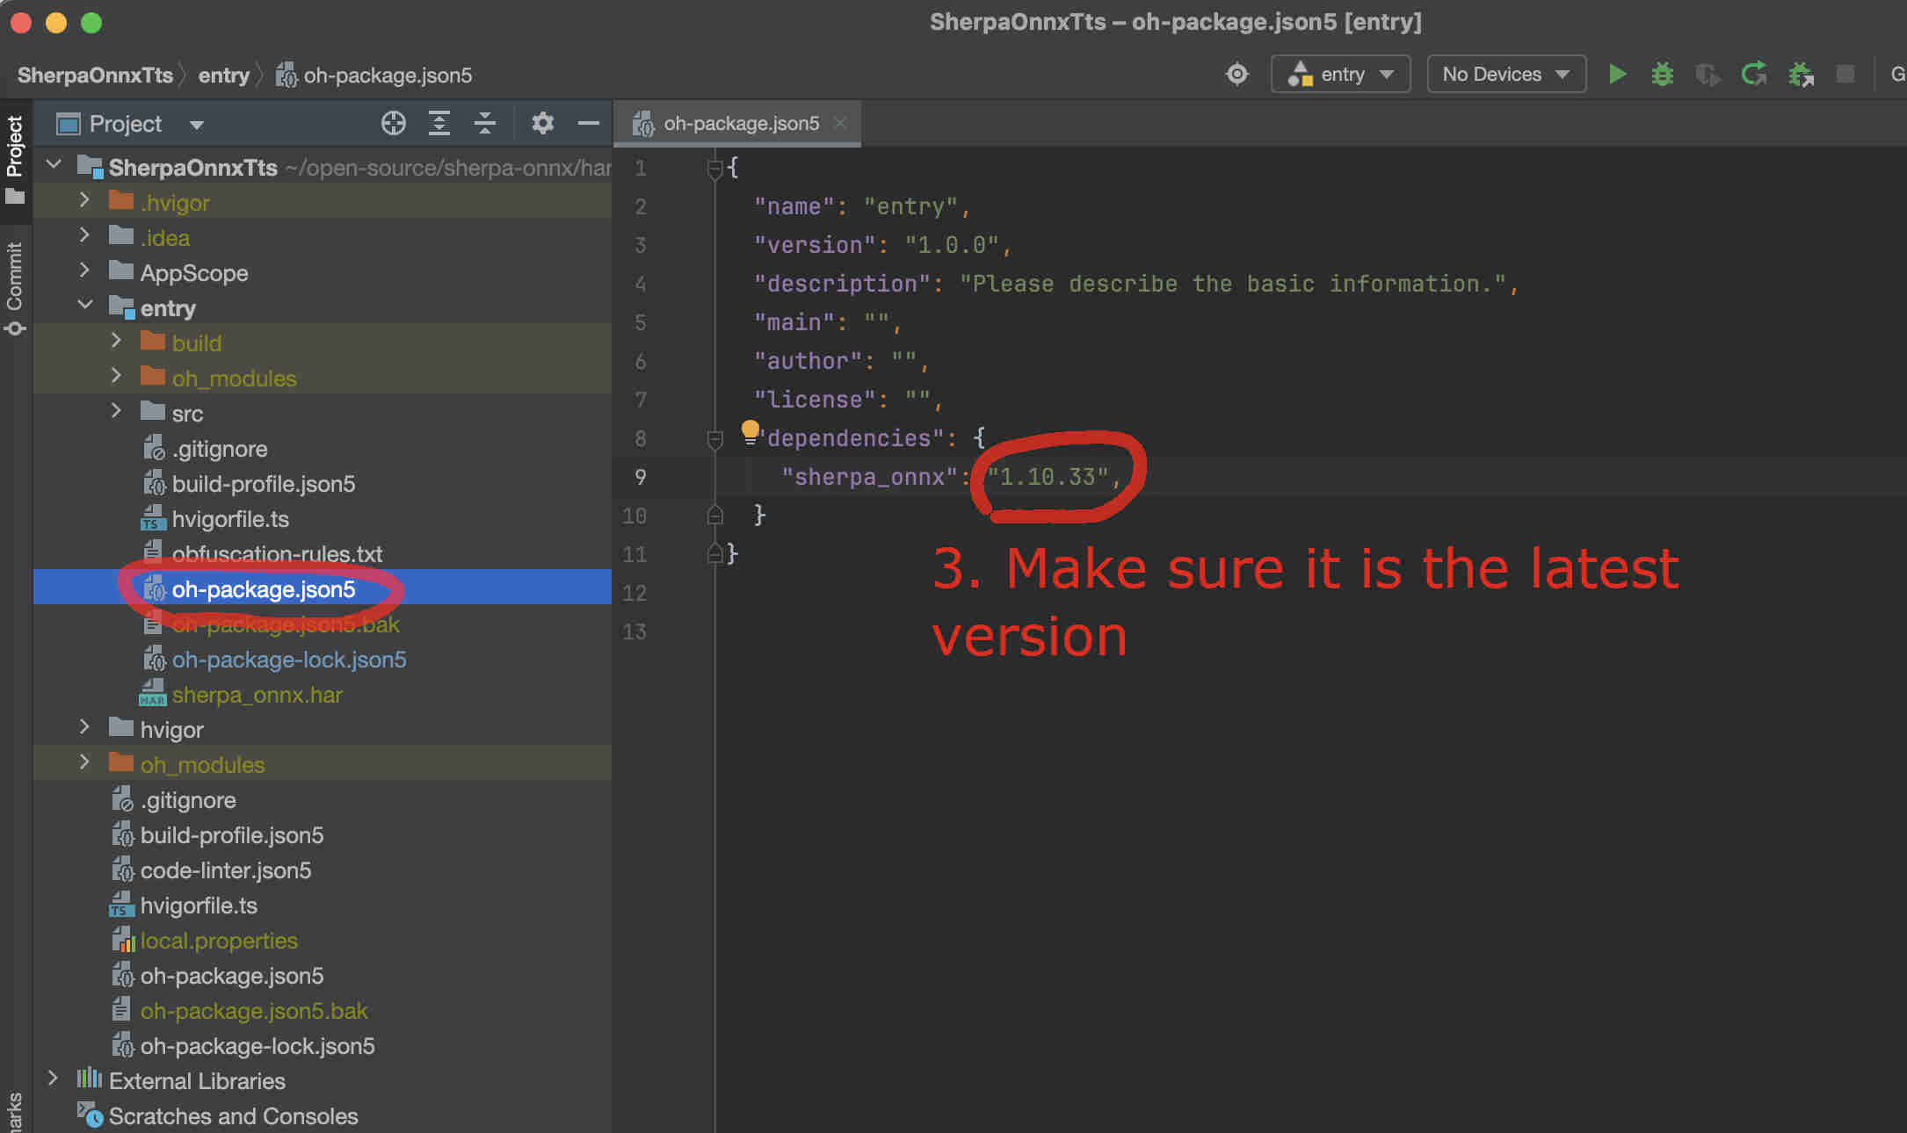
Task: Select root-level hvigorfile.ts file
Action: (x=199, y=906)
